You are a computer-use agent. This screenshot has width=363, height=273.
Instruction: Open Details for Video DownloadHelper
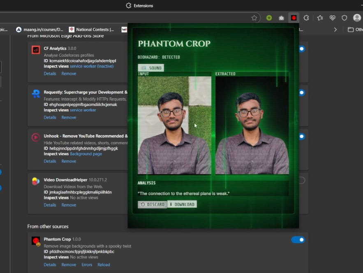[50, 205]
